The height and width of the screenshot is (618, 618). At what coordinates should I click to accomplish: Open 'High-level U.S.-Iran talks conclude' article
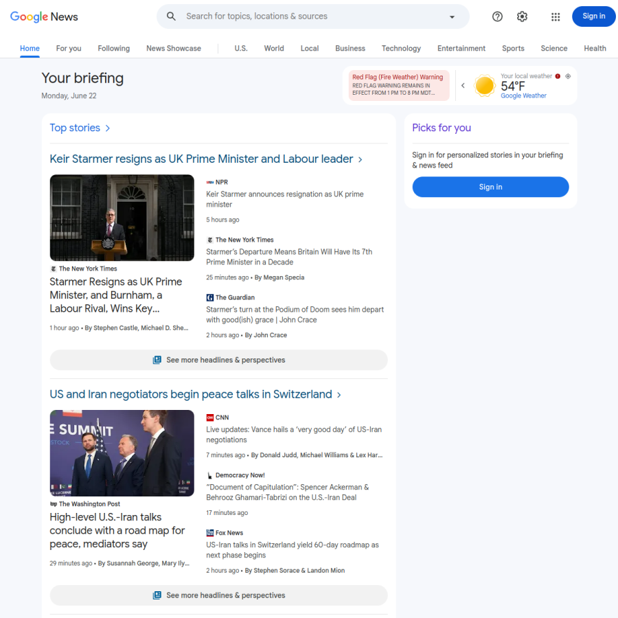117,531
